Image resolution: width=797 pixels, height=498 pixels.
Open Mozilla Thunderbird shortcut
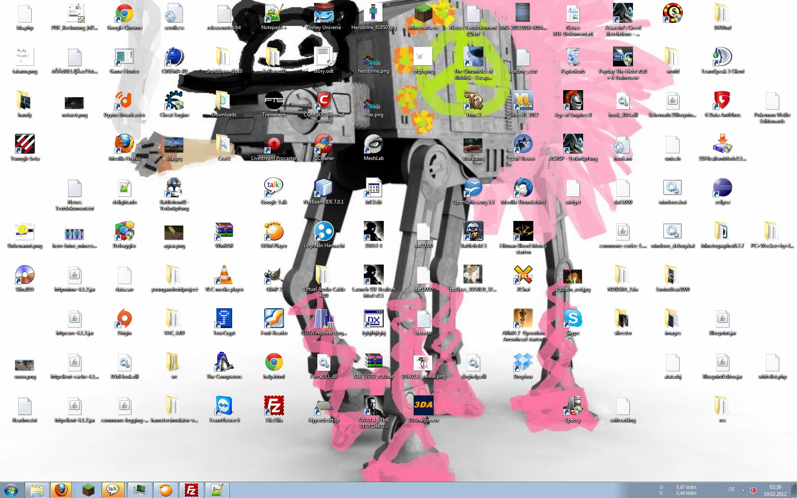pyautogui.click(x=523, y=191)
